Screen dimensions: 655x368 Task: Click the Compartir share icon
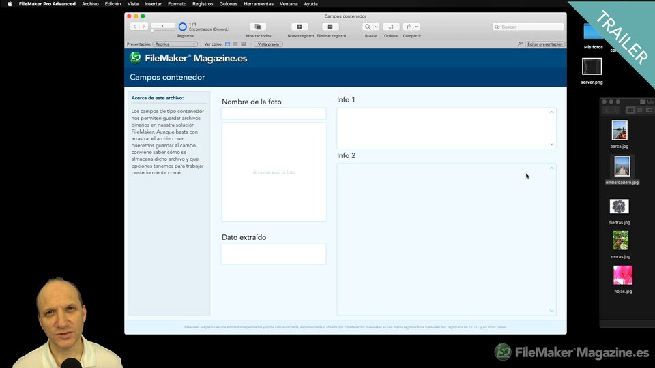409,27
